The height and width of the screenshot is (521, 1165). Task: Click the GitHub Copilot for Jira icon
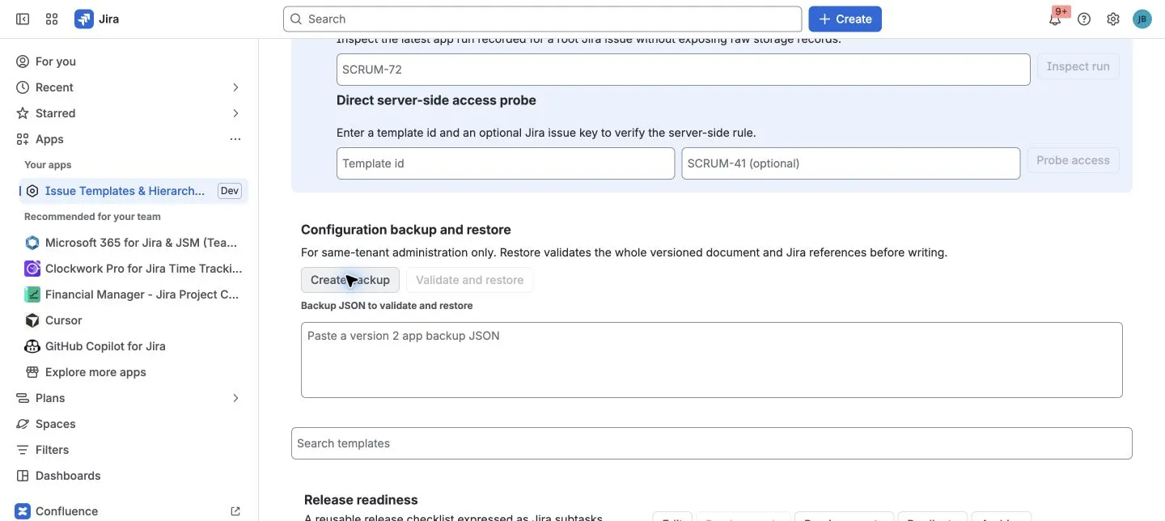(x=32, y=346)
